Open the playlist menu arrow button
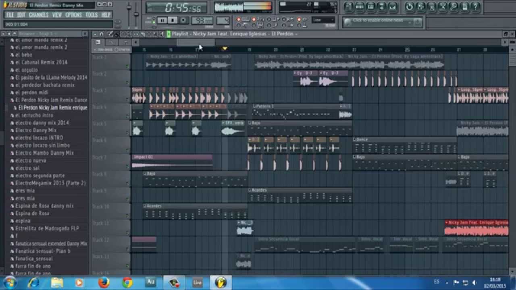516x290 pixels. click(95, 34)
